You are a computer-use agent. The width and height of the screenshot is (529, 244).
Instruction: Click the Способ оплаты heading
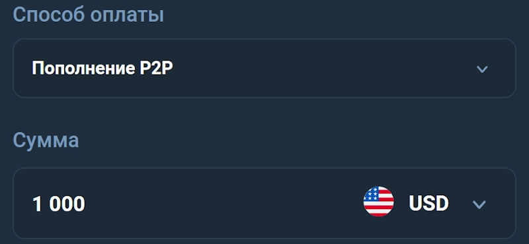tap(89, 15)
